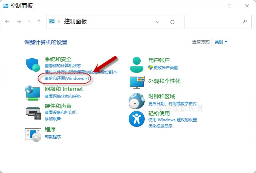Select 优化视觉显示 link
The image size is (256, 173).
(x=160, y=126)
